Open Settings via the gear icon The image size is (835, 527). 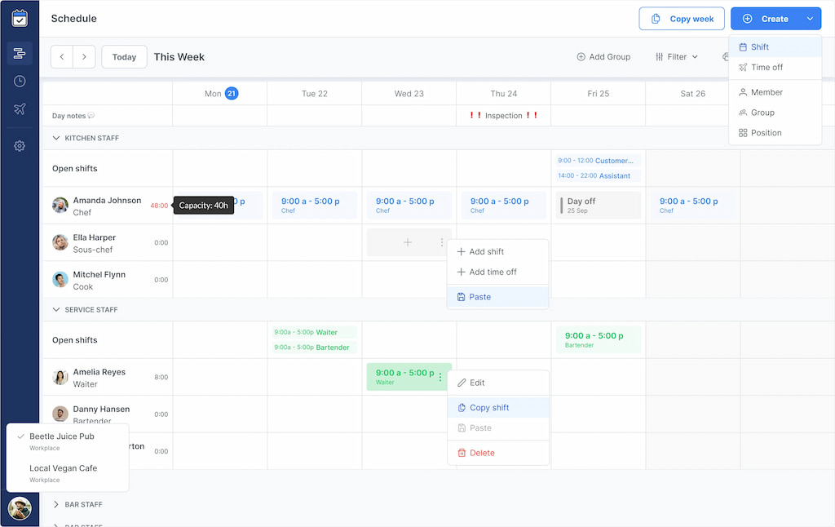[20, 145]
